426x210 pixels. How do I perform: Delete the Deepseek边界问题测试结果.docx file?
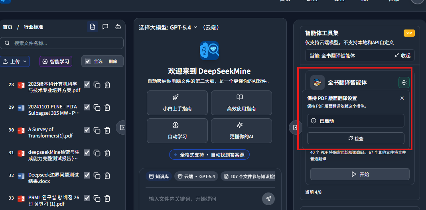(x=107, y=176)
